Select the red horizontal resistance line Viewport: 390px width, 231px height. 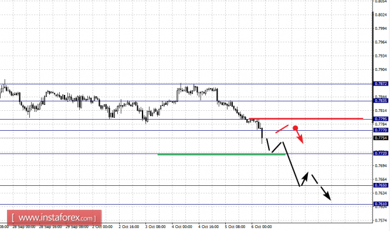(x=306, y=118)
